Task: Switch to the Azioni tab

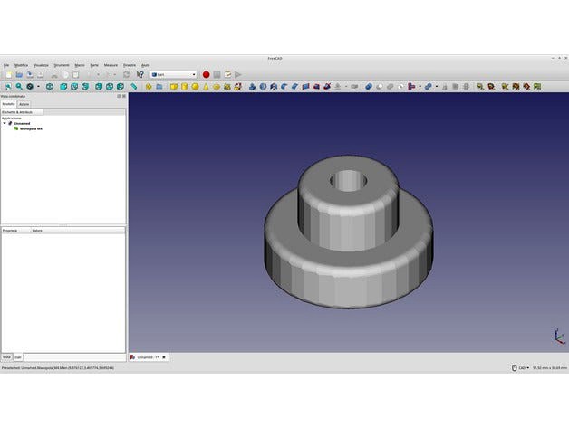Action: (x=24, y=104)
